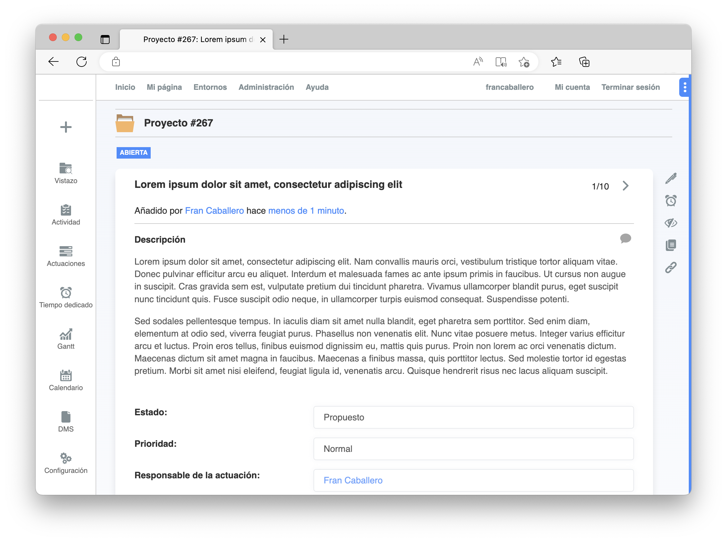727x542 pixels.
Task: Click the chain link icon
Action: pyautogui.click(x=671, y=267)
